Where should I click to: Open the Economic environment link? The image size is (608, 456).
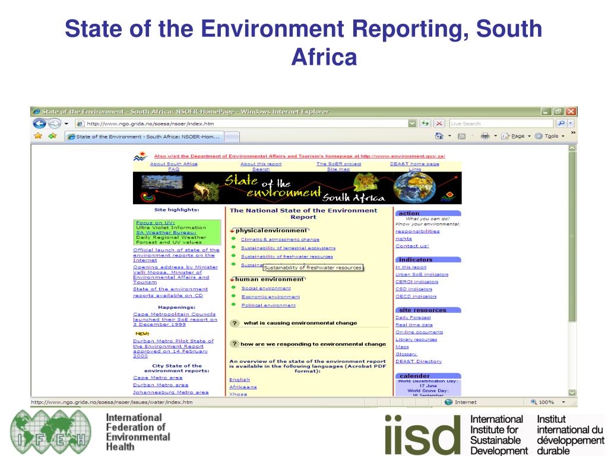pyautogui.click(x=271, y=297)
